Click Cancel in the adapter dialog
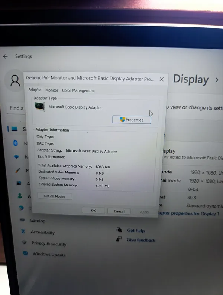223x295 pixels. tap(119, 211)
